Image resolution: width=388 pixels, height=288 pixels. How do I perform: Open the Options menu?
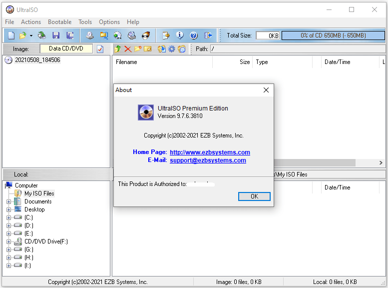click(109, 22)
